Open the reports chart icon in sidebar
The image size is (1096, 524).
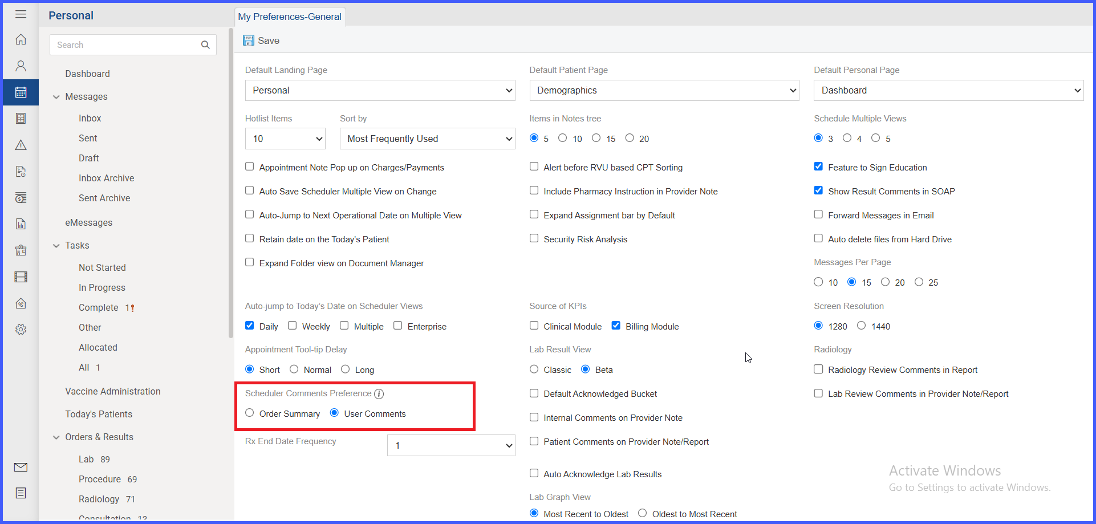point(21,224)
